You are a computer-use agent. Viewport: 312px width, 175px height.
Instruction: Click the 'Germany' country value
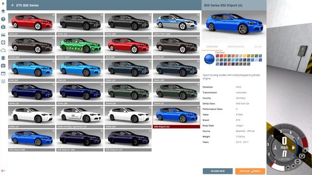point(240,98)
